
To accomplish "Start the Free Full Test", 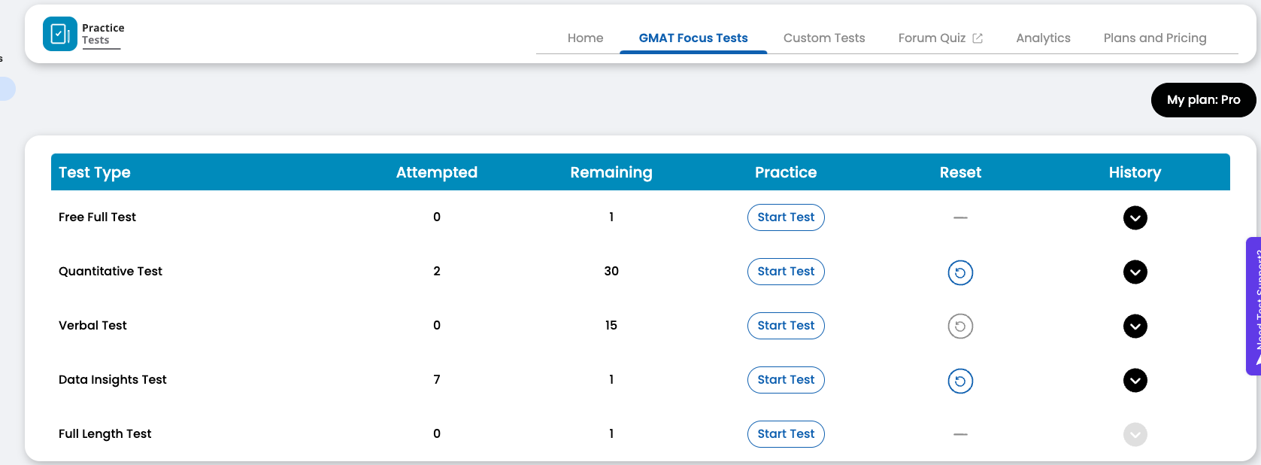I will pos(786,217).
